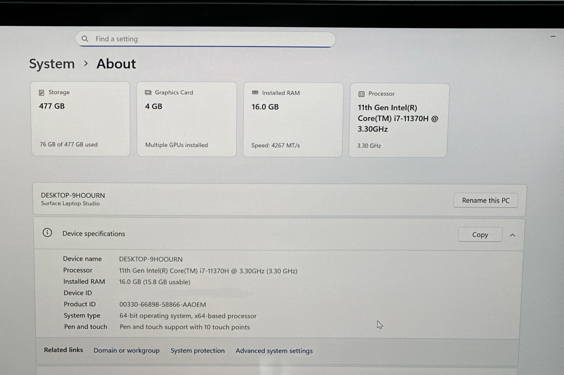Click the Installed RAM chip icon
Image resolution: width=564 pixels, height=375 pixels.
255,93
